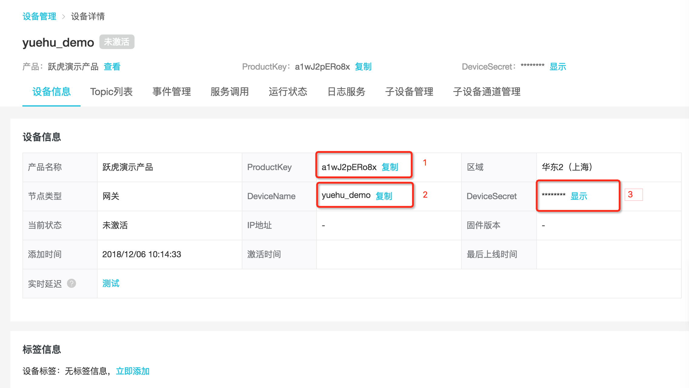Copy ProductKey in the header row
Viewport: 689px width, 388px height.
click(x=363, y=67)
